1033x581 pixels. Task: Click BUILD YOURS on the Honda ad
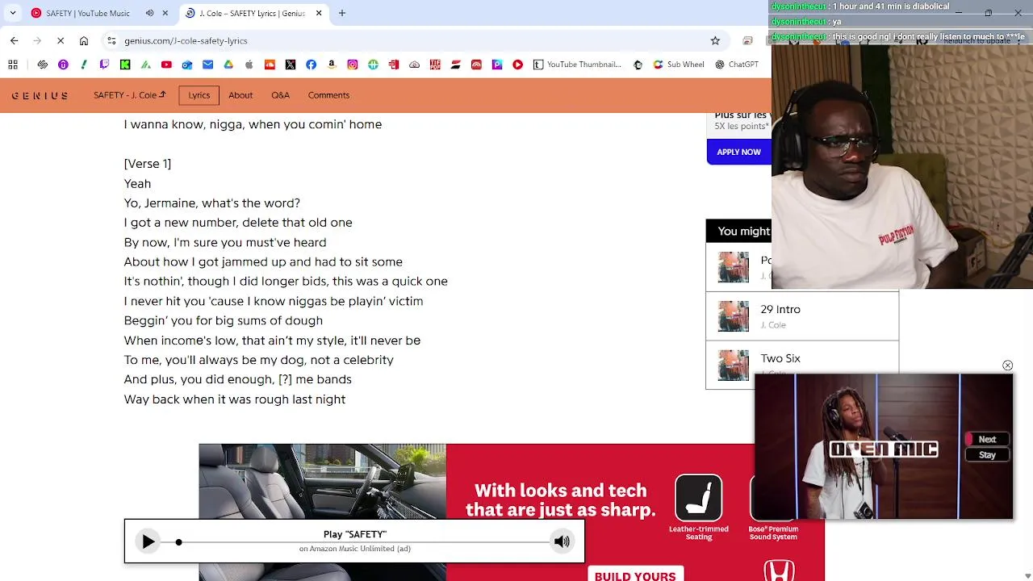point(635,575)
